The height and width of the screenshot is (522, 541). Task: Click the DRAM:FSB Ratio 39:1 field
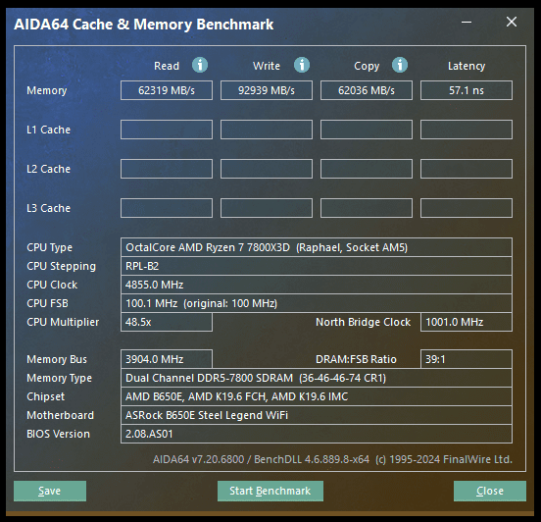[x=467, y=359]
